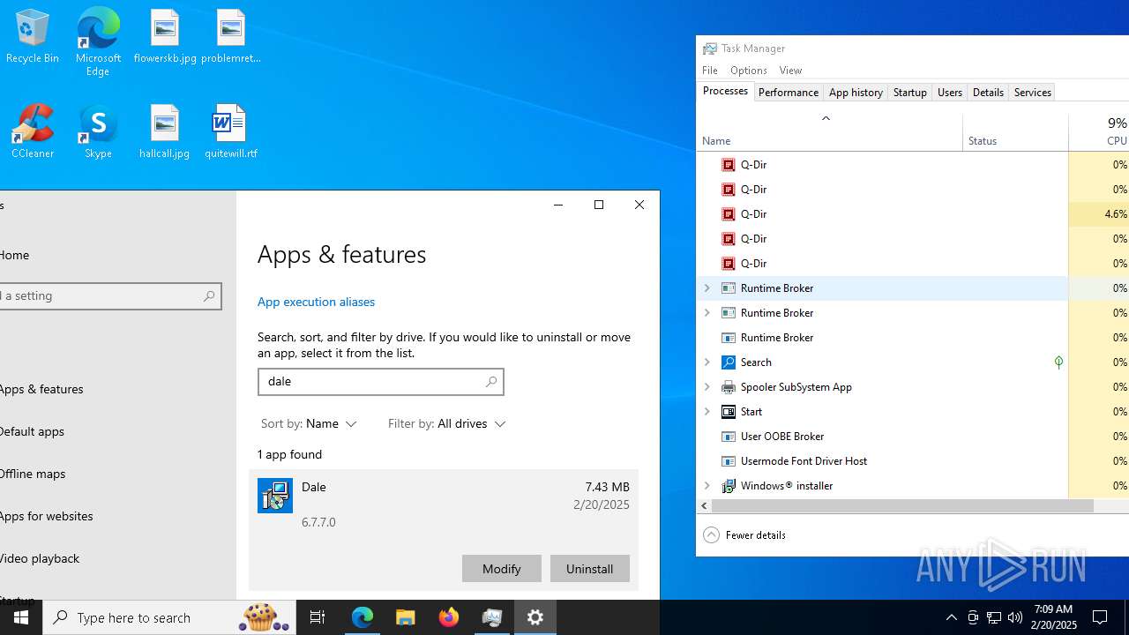Screen dimensions: 1129x635
Task: Open Apps for websites settings page
Action: tap(46, 516)
